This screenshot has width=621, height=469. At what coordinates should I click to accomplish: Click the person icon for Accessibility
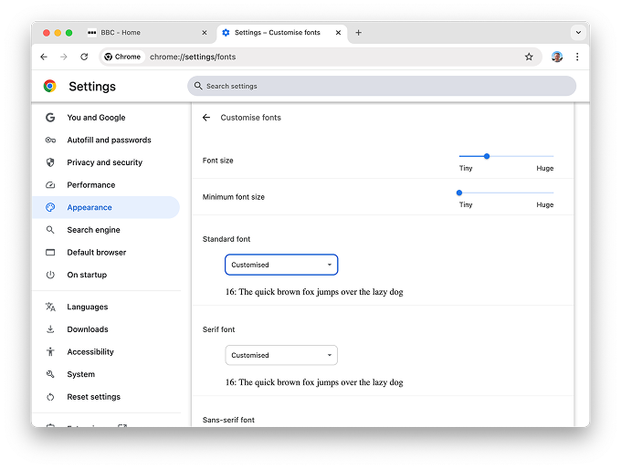(50, 351)
